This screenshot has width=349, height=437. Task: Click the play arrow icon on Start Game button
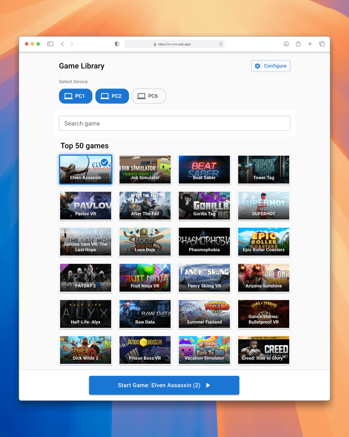tap(208, 385)
